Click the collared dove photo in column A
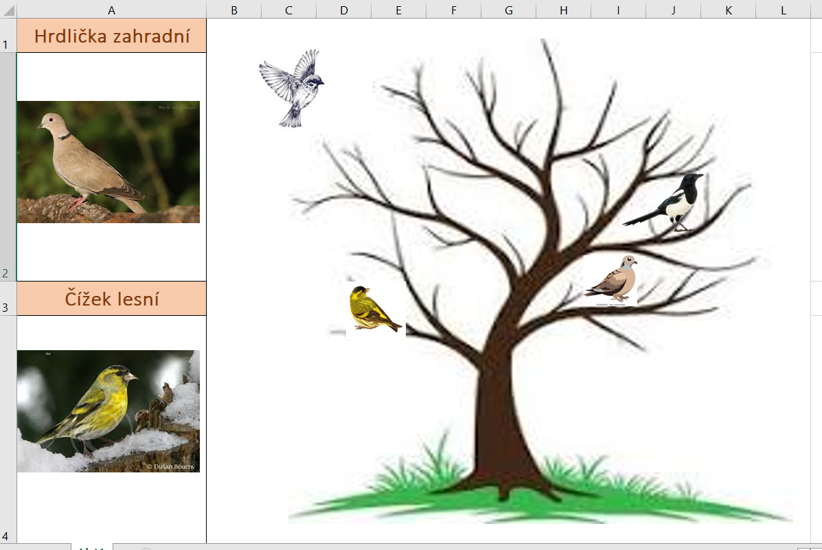 coord(109,162)
